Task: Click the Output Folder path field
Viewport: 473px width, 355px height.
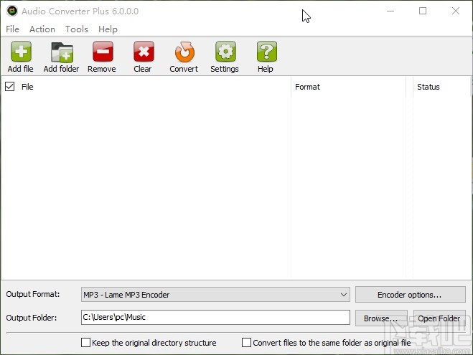Action: (215, 317)
